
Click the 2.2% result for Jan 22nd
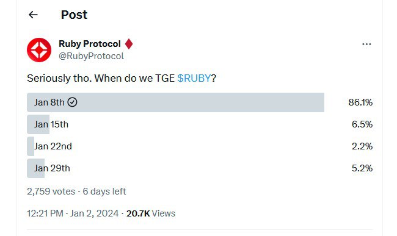tap(362, 146)
